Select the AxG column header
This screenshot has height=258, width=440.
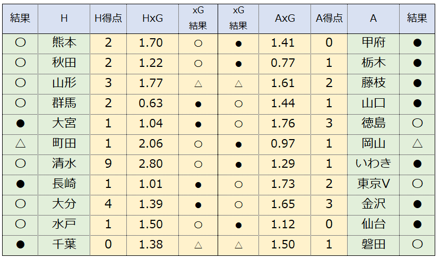click(284, 19)
